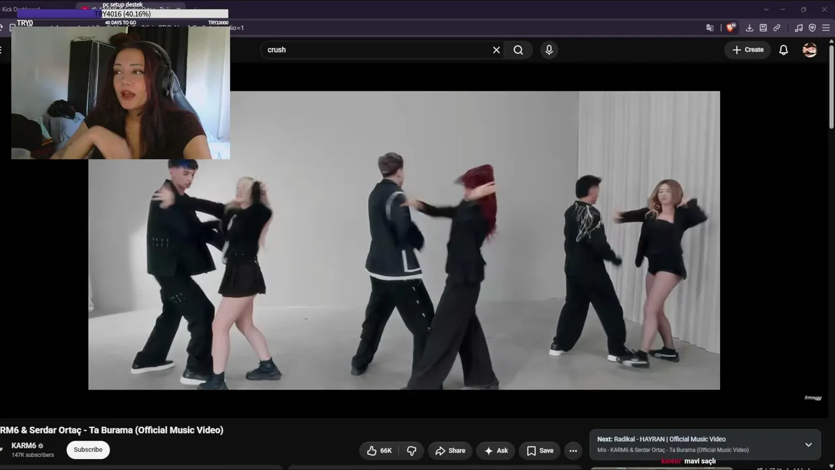
Task: Click the '147K subscribers' text
Action: tap(33, 455)
